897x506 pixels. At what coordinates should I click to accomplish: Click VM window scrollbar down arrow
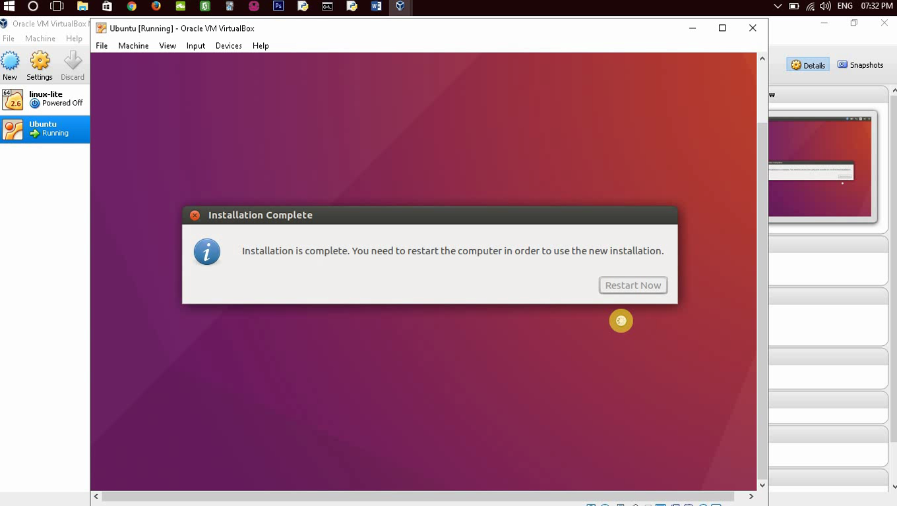(x=762, y=485)
